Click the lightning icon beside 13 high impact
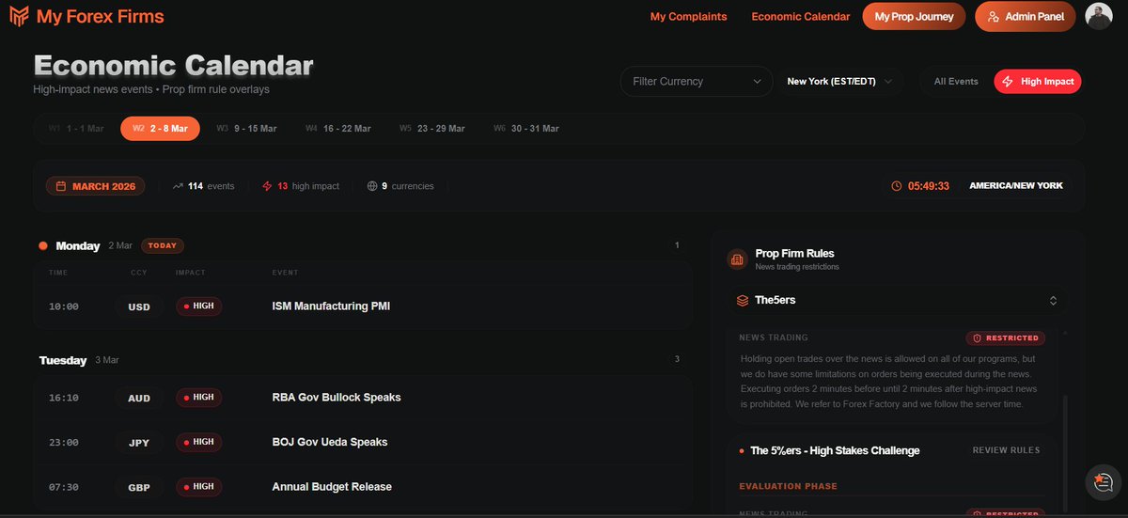Viewport: 1128px width, 518px height. 267,186
